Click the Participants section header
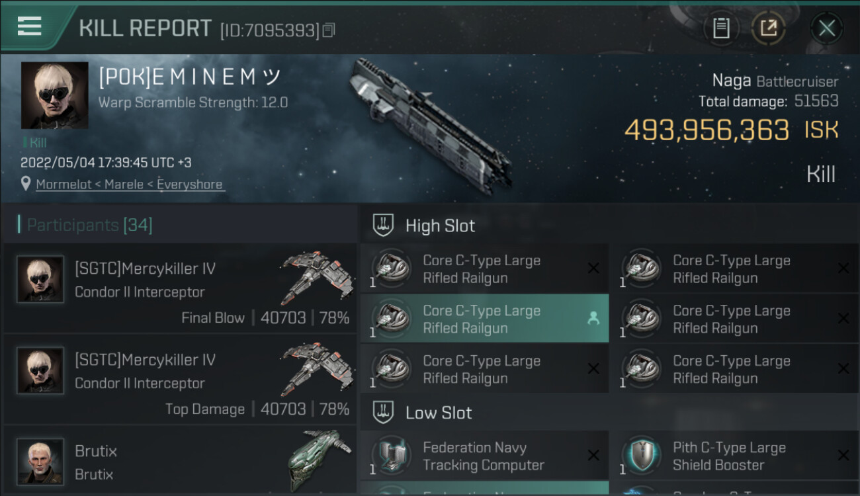 89,225
